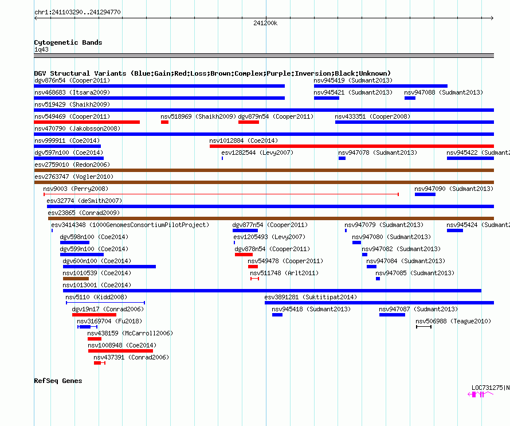The height and width of the screenshot is (426, 510).
Task: Click the dgv876n54 (Cooper2011) variant label
Action: (72, 80)
